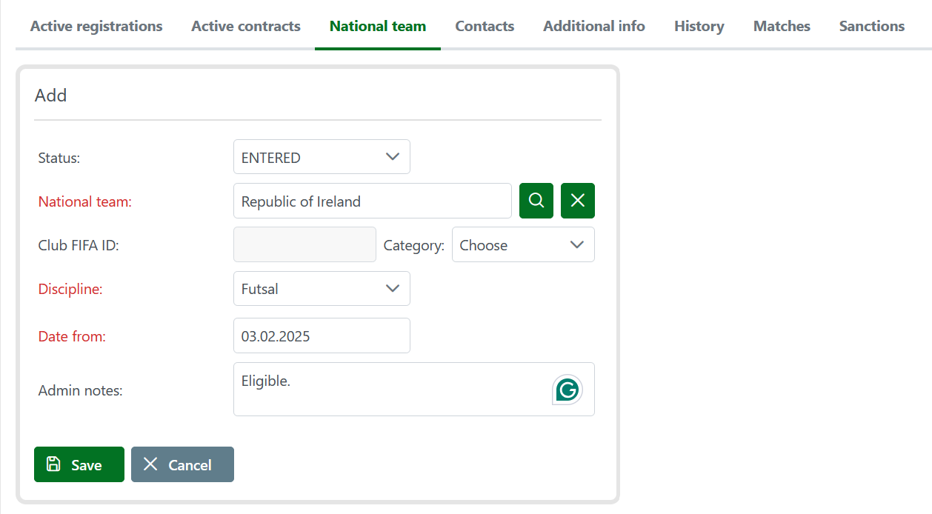Open the Active contracts tab
932x514 pixels.
click(x=246, y=27)
